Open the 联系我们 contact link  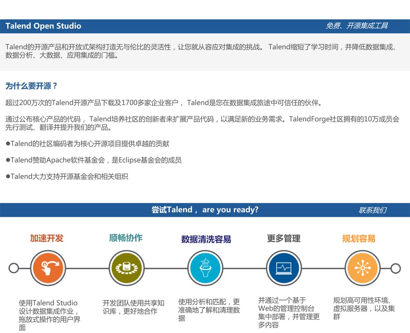(x=372, y=210)
